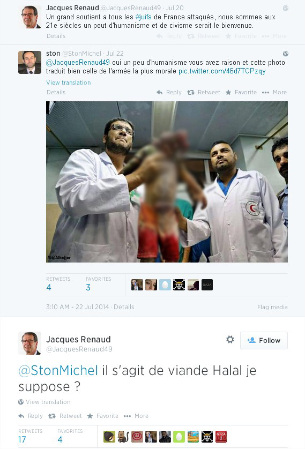Show View translation under the bottom tweet

[x=48, y=402]
